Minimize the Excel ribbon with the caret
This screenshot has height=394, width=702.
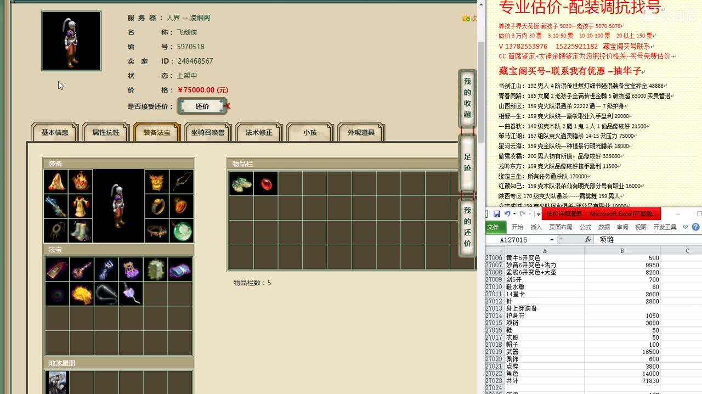pyautogui.click(x=684, y=227)
